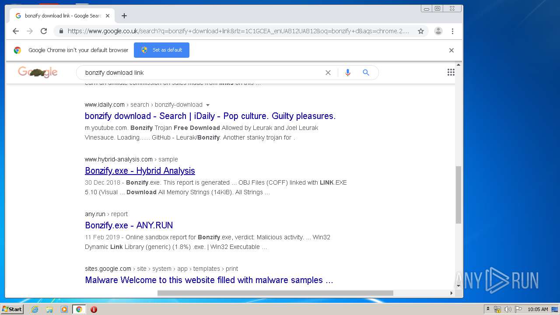Image resolution: width=560 pixels, height=315 pixels.
Task: Launch Internet Explorer from taskbar
Action: click(35, 309)
